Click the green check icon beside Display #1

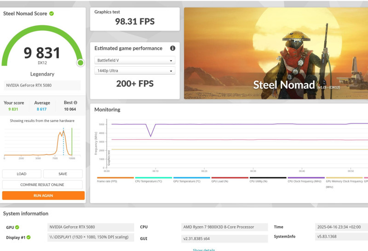(x=29, y=237)
